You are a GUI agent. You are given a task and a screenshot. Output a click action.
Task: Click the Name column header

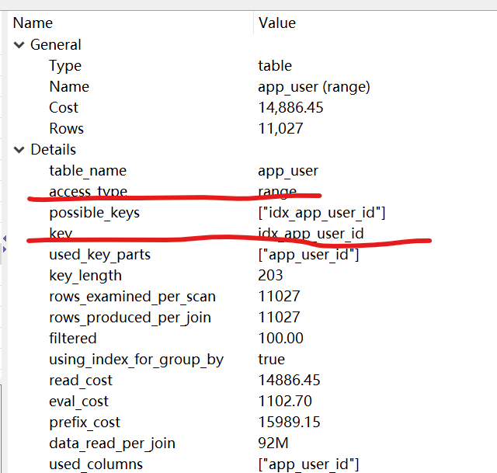pos(33,23)
